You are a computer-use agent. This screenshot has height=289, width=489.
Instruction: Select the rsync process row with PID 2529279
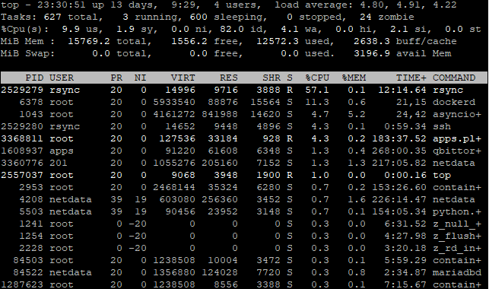244,90
